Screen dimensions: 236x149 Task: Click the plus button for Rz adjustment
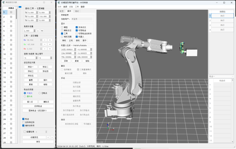point(50,49)
